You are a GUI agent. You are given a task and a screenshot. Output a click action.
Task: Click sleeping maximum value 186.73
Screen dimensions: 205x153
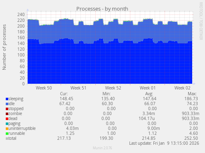[x=191, y=99]
